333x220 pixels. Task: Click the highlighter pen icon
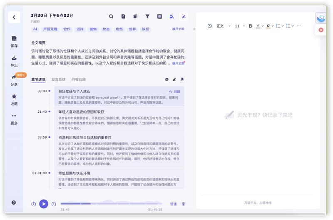268,26
